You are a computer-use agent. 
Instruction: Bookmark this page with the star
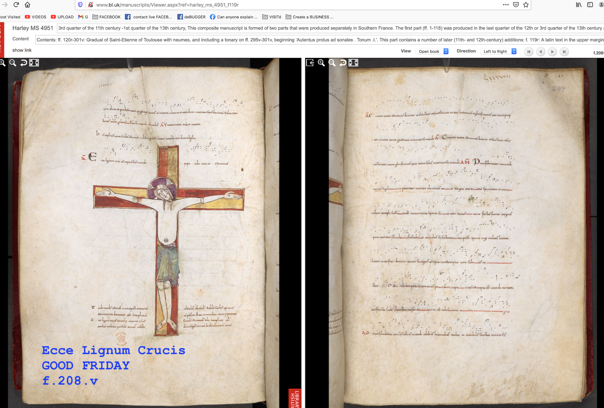(526, 5)
